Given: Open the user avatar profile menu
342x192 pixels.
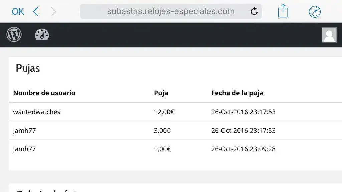Looking at the screenshot, I should point(329,35).
